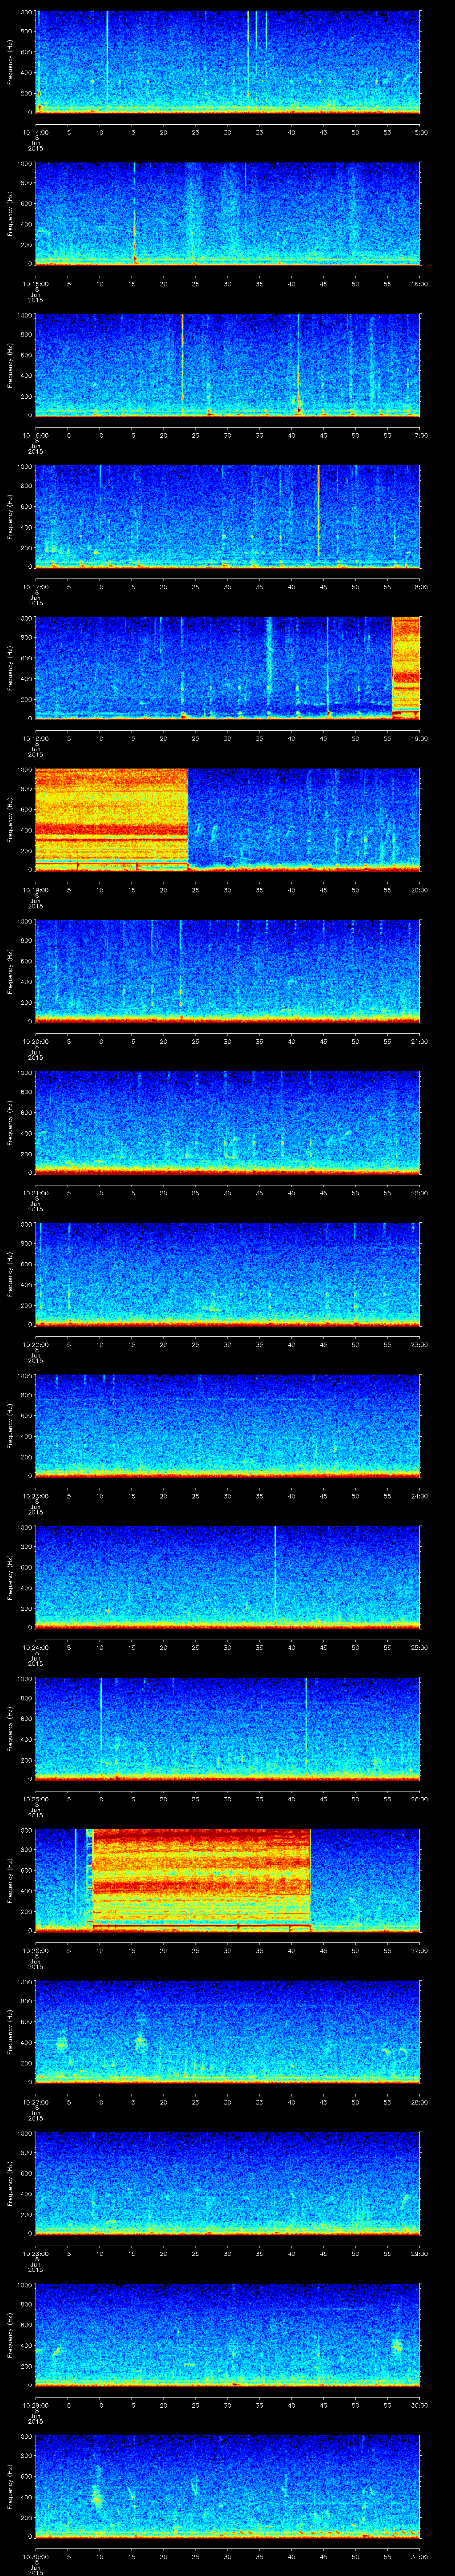Click the 10:27:00 start time label
The height and width of the screenshot is (2576, 455).
coord(35,2102)
